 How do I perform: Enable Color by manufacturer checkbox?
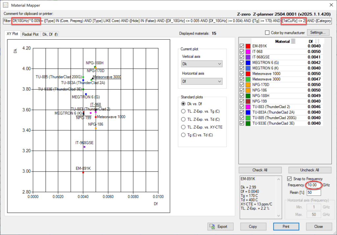click(267, 32)
